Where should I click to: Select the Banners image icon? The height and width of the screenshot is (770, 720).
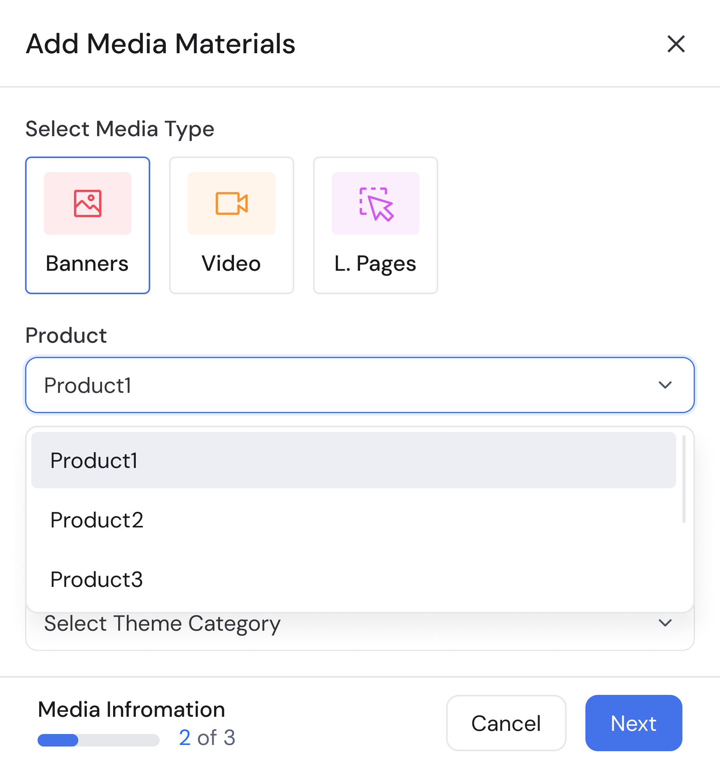[88, 203]
